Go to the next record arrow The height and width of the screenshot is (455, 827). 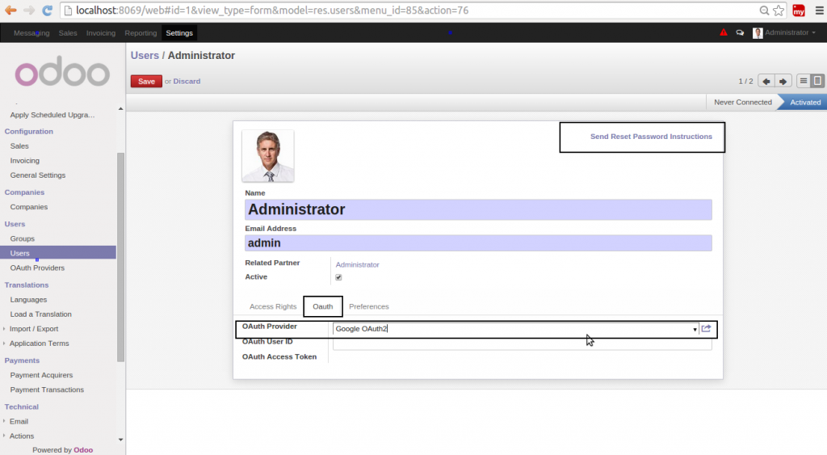click(x=783, y=82)
